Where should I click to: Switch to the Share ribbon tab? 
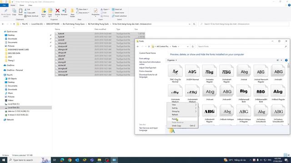pos(21,5)
